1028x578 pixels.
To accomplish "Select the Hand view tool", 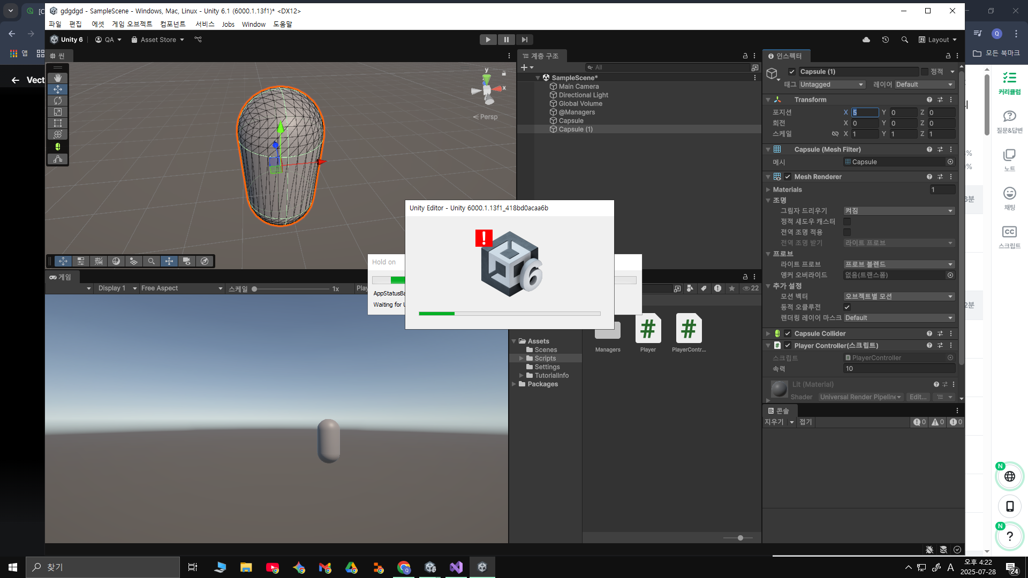I will click(58, 78).
